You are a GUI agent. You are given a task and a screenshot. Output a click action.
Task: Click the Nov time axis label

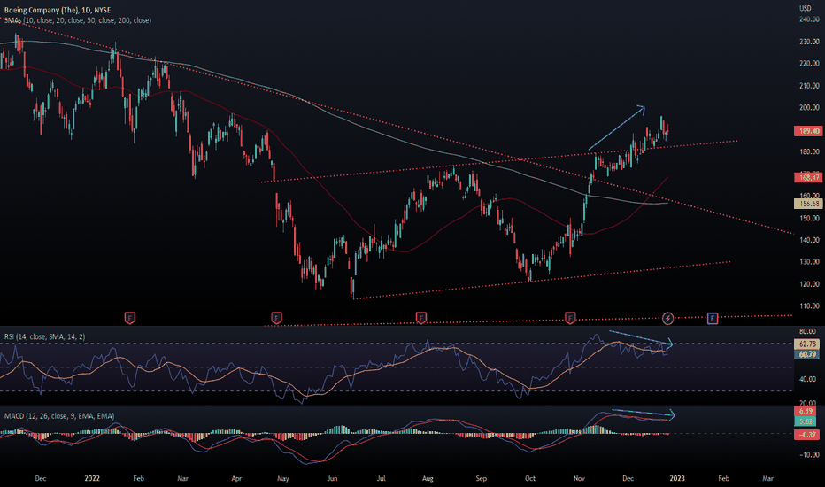pos(579,478)
